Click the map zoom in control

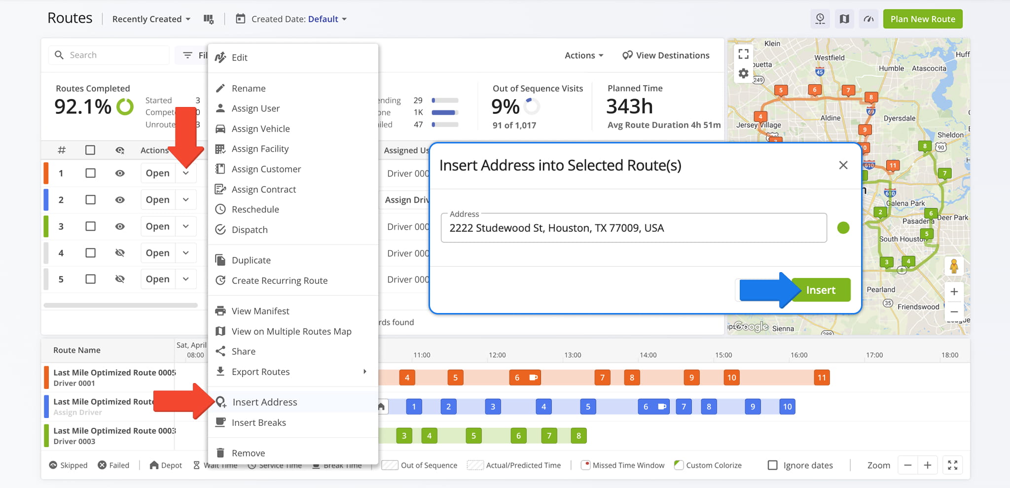click(x=954, y=291)
